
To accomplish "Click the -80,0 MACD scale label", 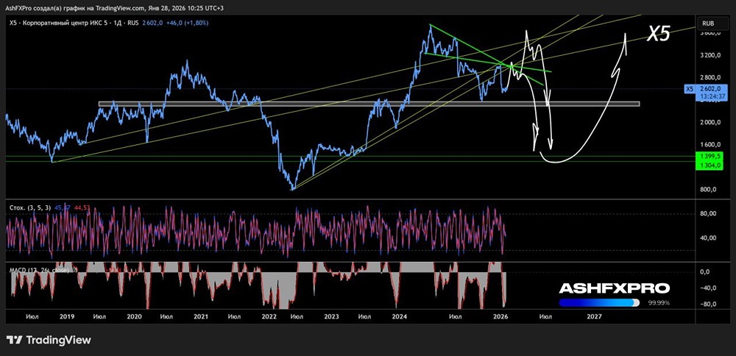I will [x=707, y=304].
